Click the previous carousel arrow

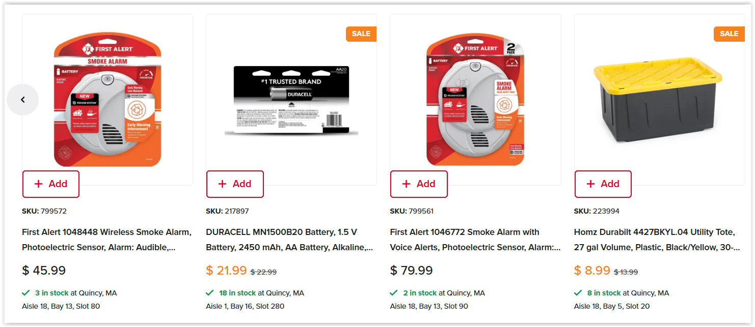[x=23, y=100]
